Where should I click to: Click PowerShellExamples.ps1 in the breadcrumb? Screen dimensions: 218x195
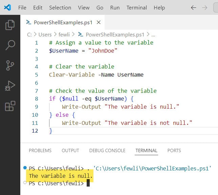point(115,35)
